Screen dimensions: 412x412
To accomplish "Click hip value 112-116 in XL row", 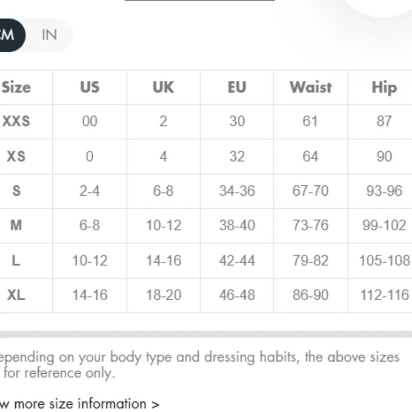I will click(x=384, y=295).
